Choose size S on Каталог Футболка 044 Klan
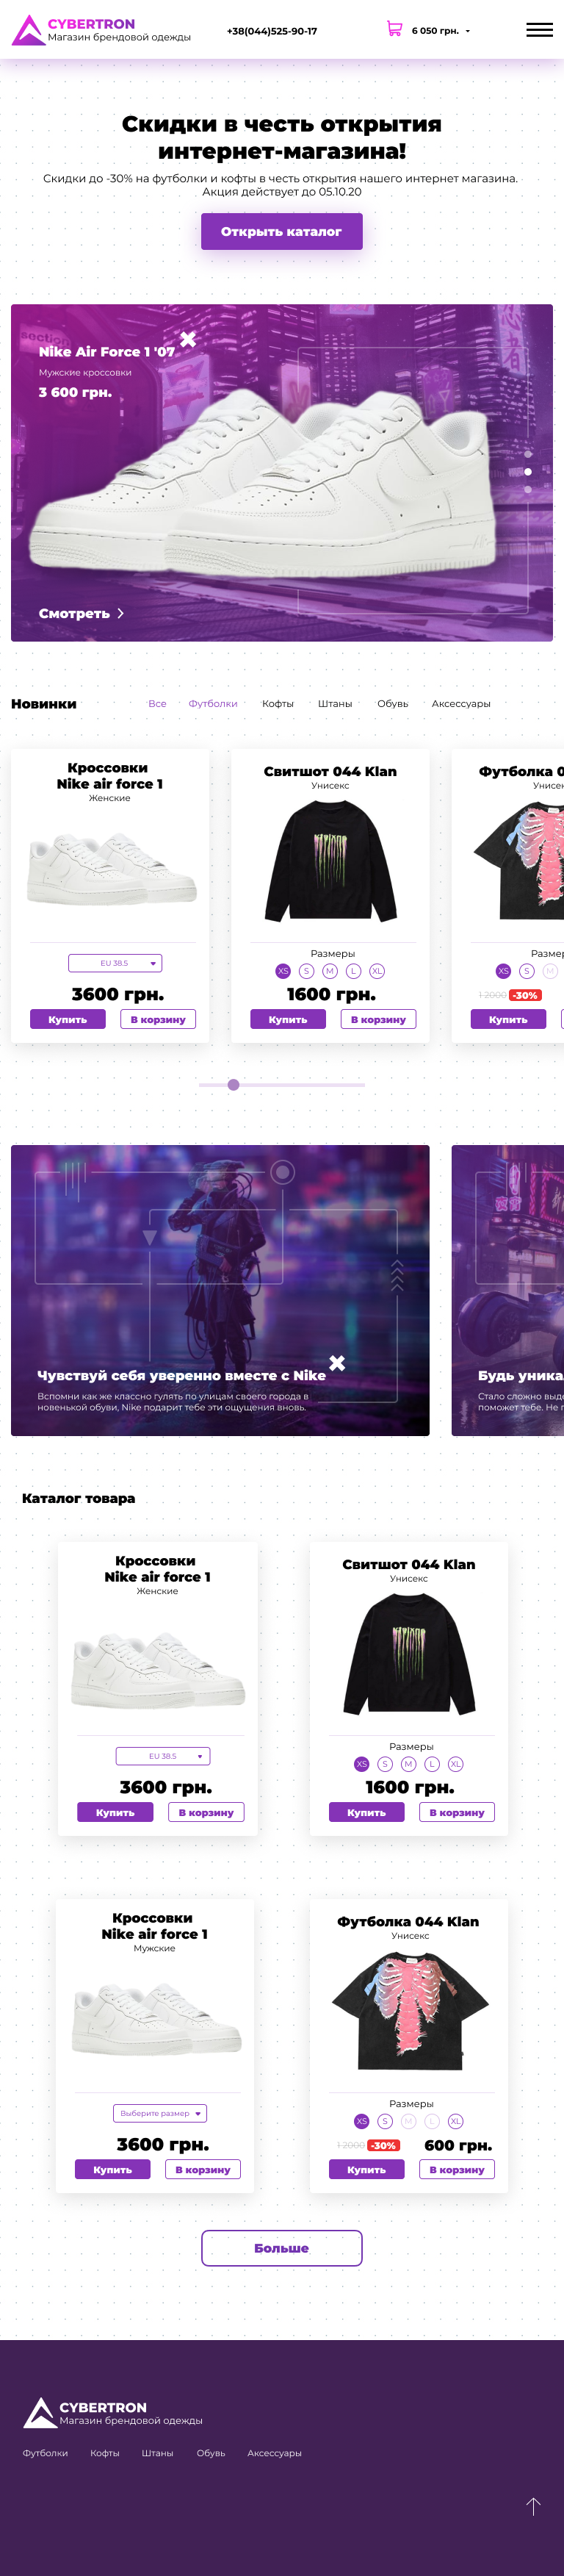 (385, 2121)
